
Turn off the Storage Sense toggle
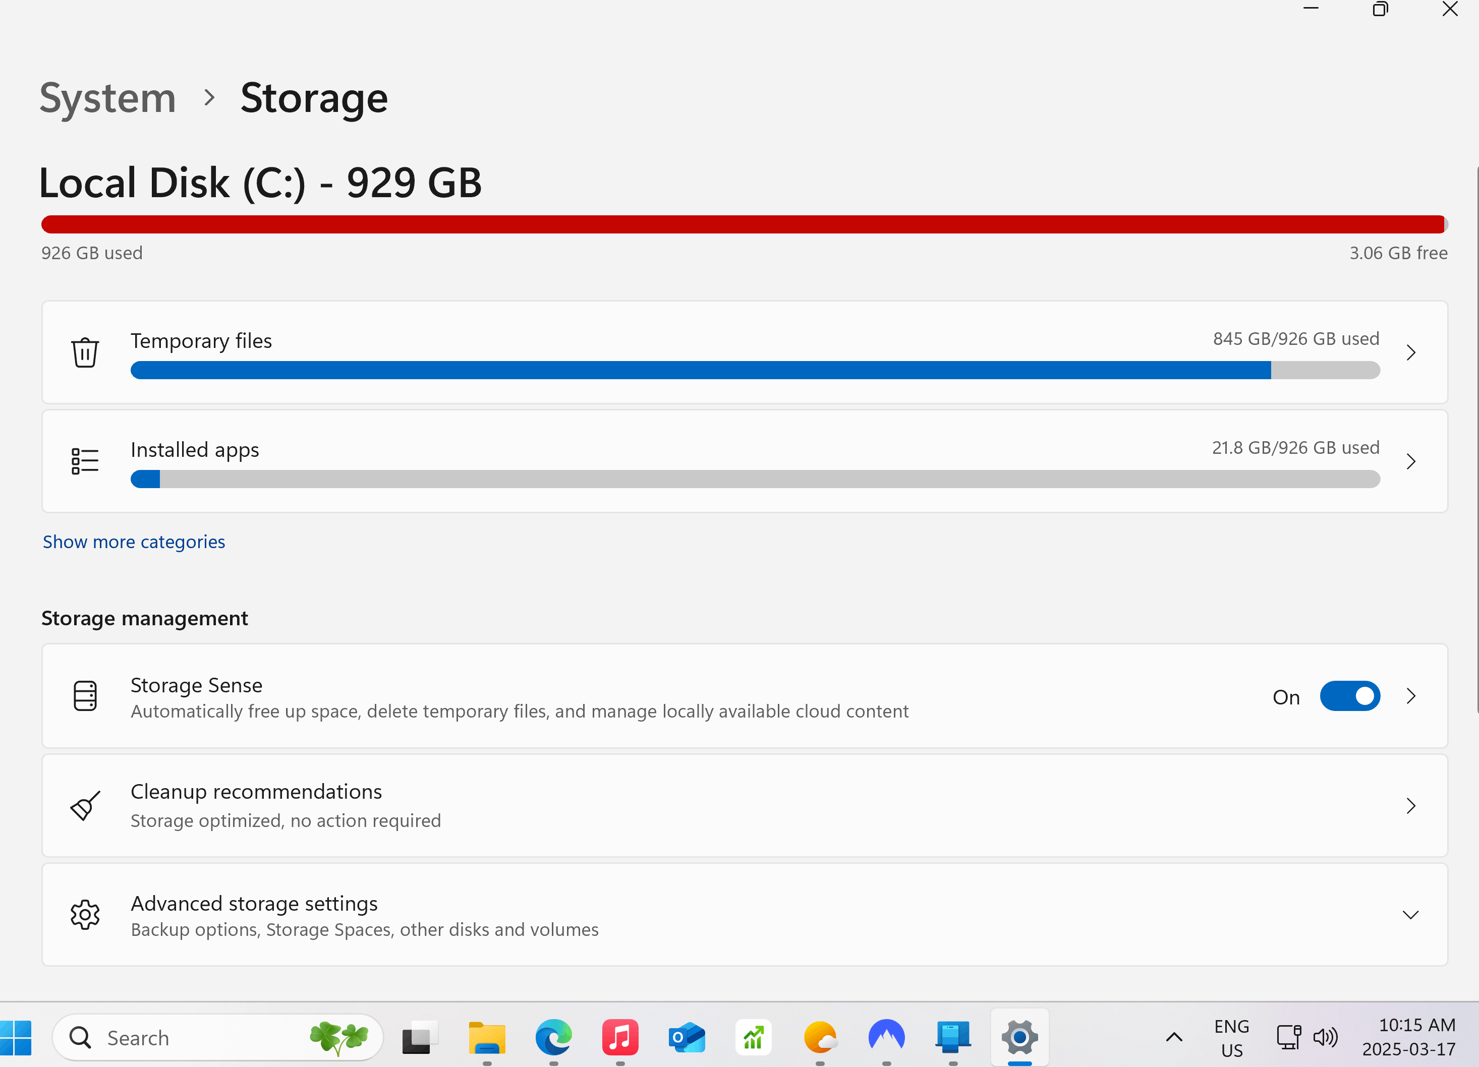tap(1349, 696)
